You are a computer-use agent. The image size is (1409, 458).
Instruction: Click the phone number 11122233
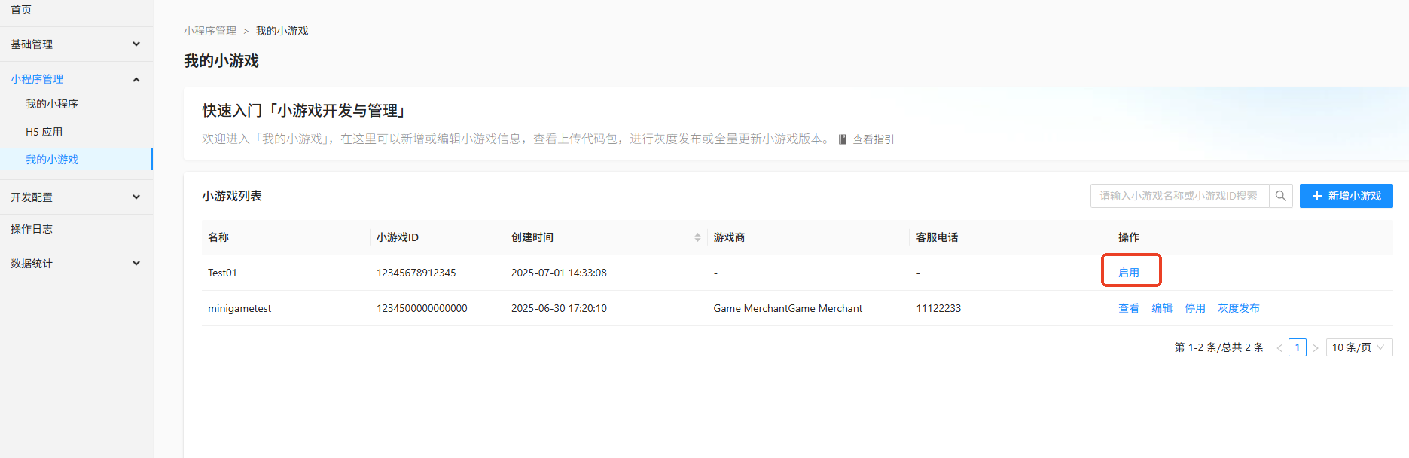tap(938, 308)
